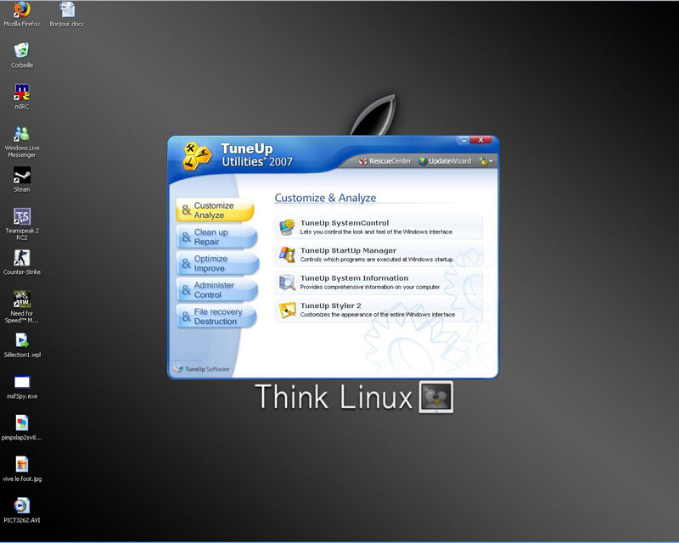Image resolution: width=679 pixels, height=543 pixels.
Task: Click description 'Customizes the appearance of the entire Windows interface'
Action: pyautogui.click(x=377, y=315)
